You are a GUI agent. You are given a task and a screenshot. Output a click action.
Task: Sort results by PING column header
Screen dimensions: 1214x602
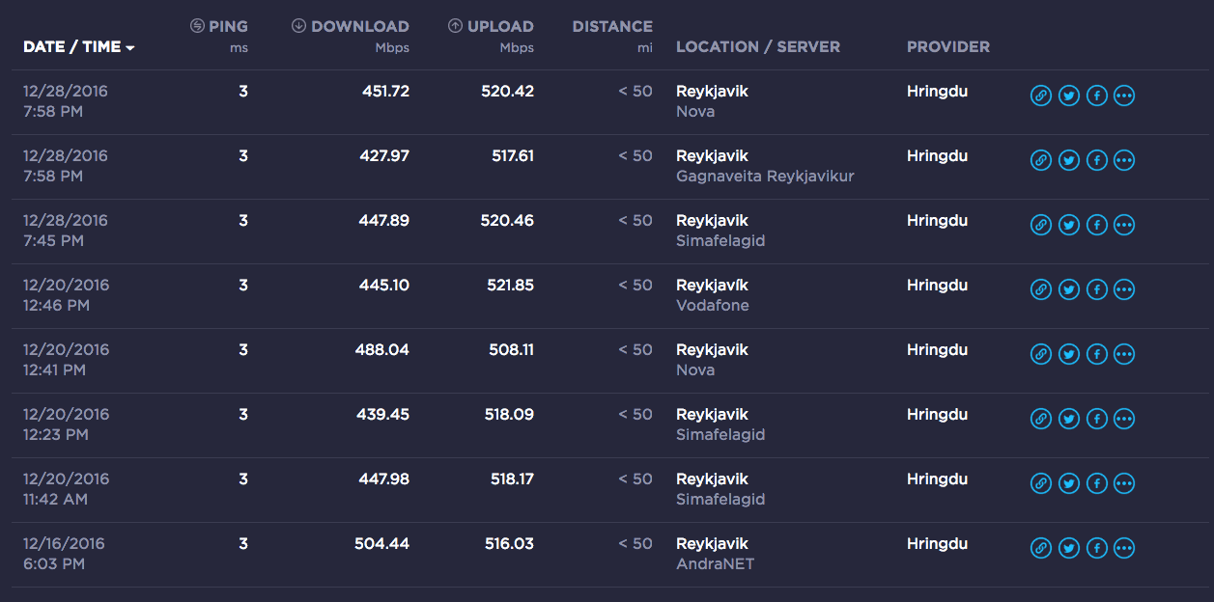(x=227, y=27)
